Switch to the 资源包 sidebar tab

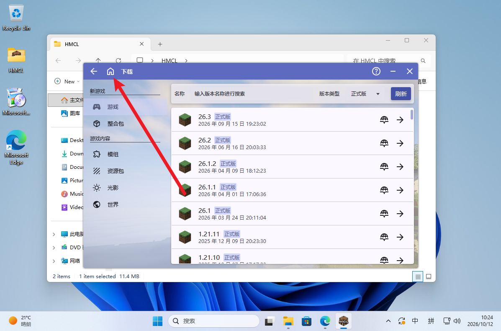pyautogui.click(x=125, y=171)
